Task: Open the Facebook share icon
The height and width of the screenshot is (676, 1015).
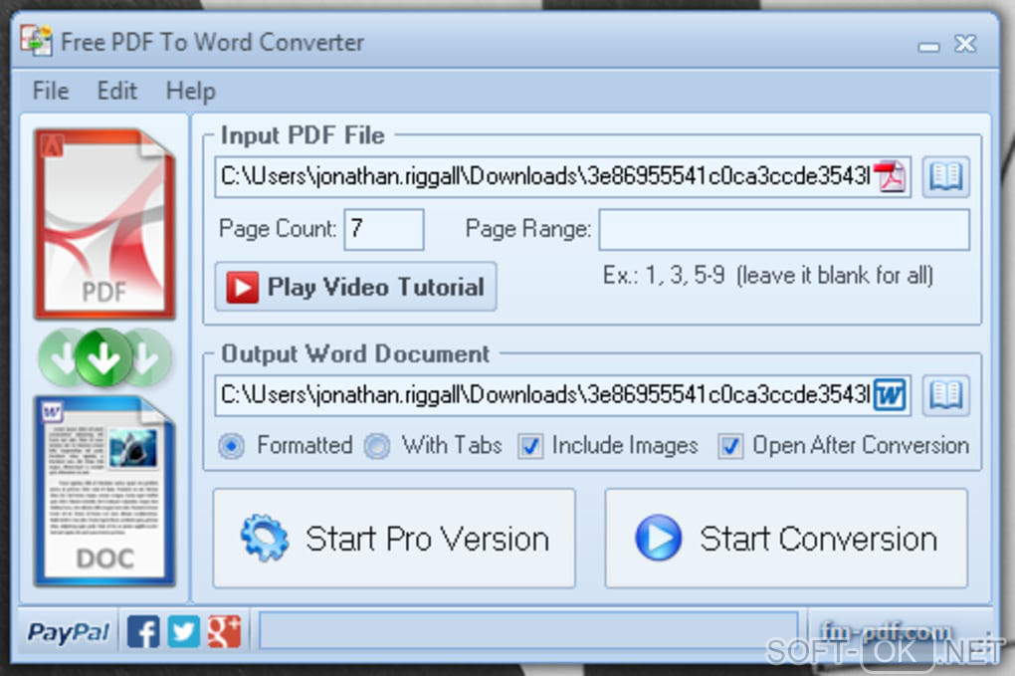Action: (x=143, y=631)
